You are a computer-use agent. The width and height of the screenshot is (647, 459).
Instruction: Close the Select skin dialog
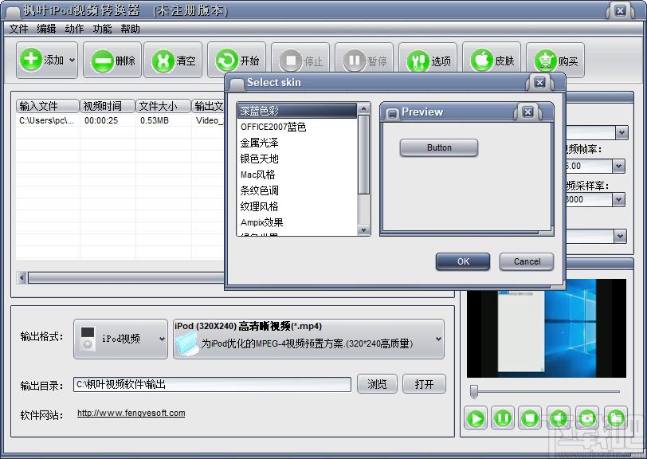[x=539, y=83]
